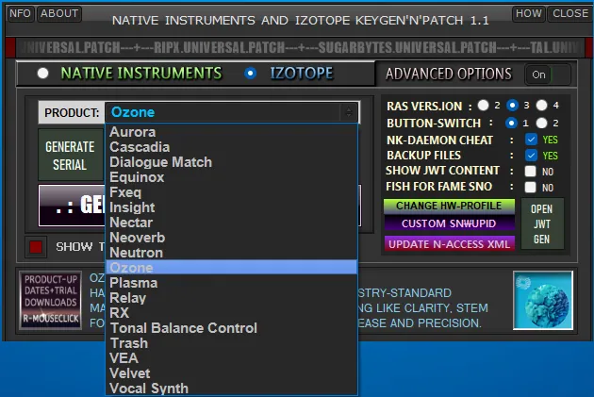
Task: Choose Neutron from the product list
Action: click(231, 253)
